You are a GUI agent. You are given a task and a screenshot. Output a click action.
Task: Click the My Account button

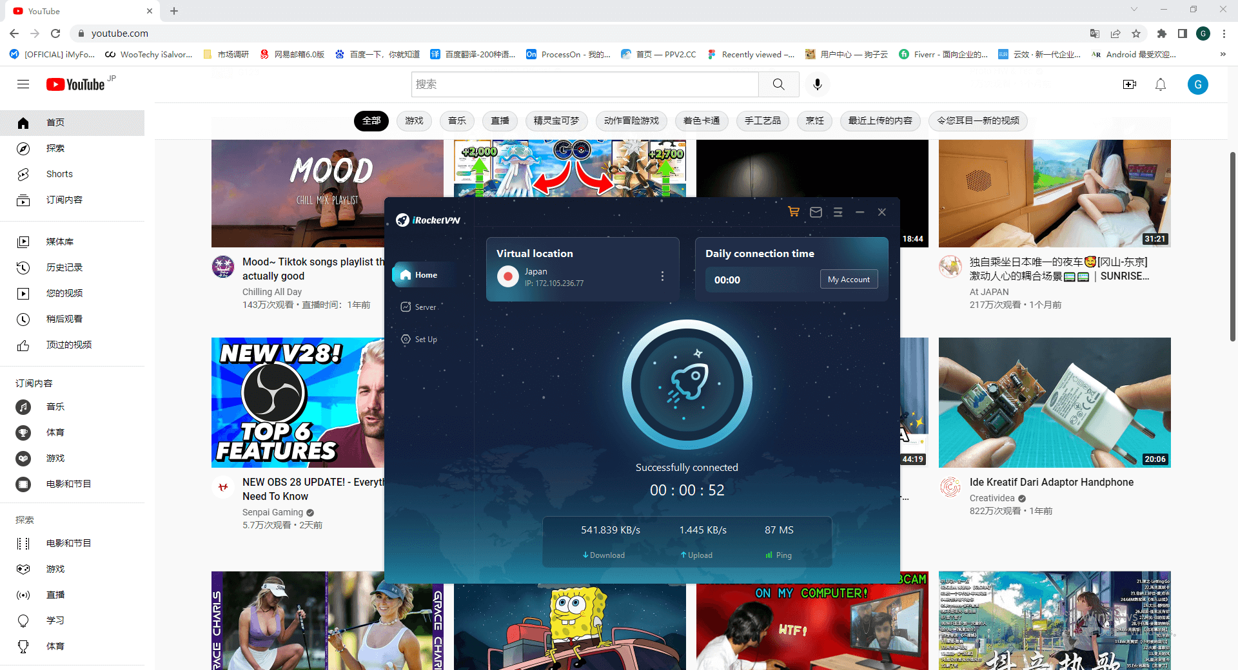849,279
